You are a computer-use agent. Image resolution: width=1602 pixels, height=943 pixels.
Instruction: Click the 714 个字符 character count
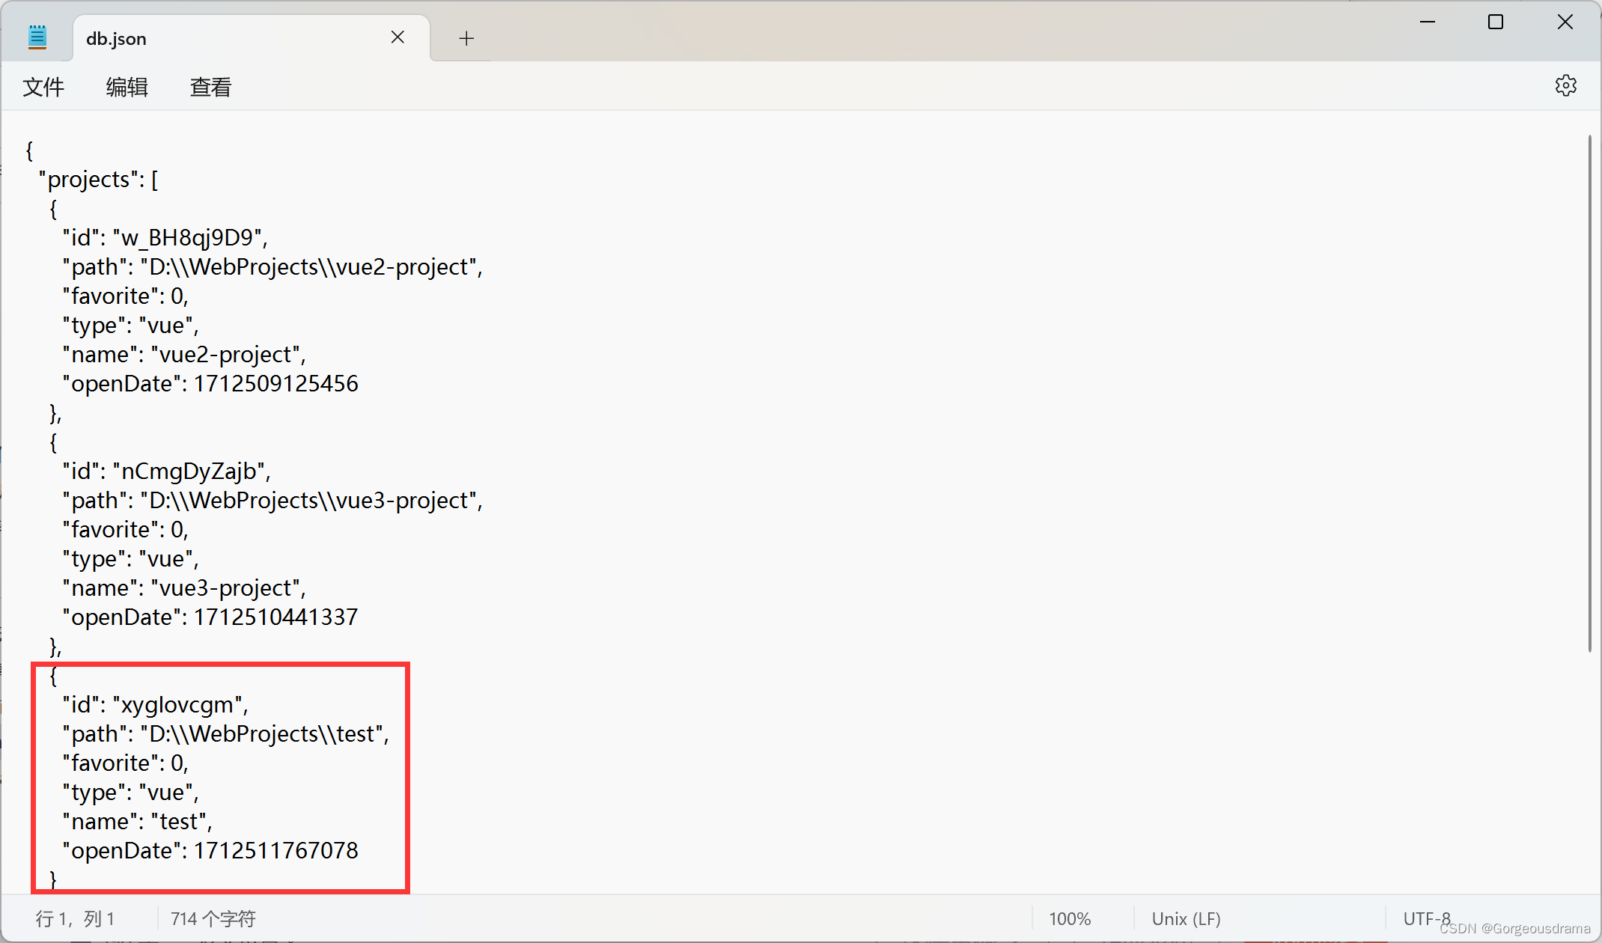pos(213,918)
